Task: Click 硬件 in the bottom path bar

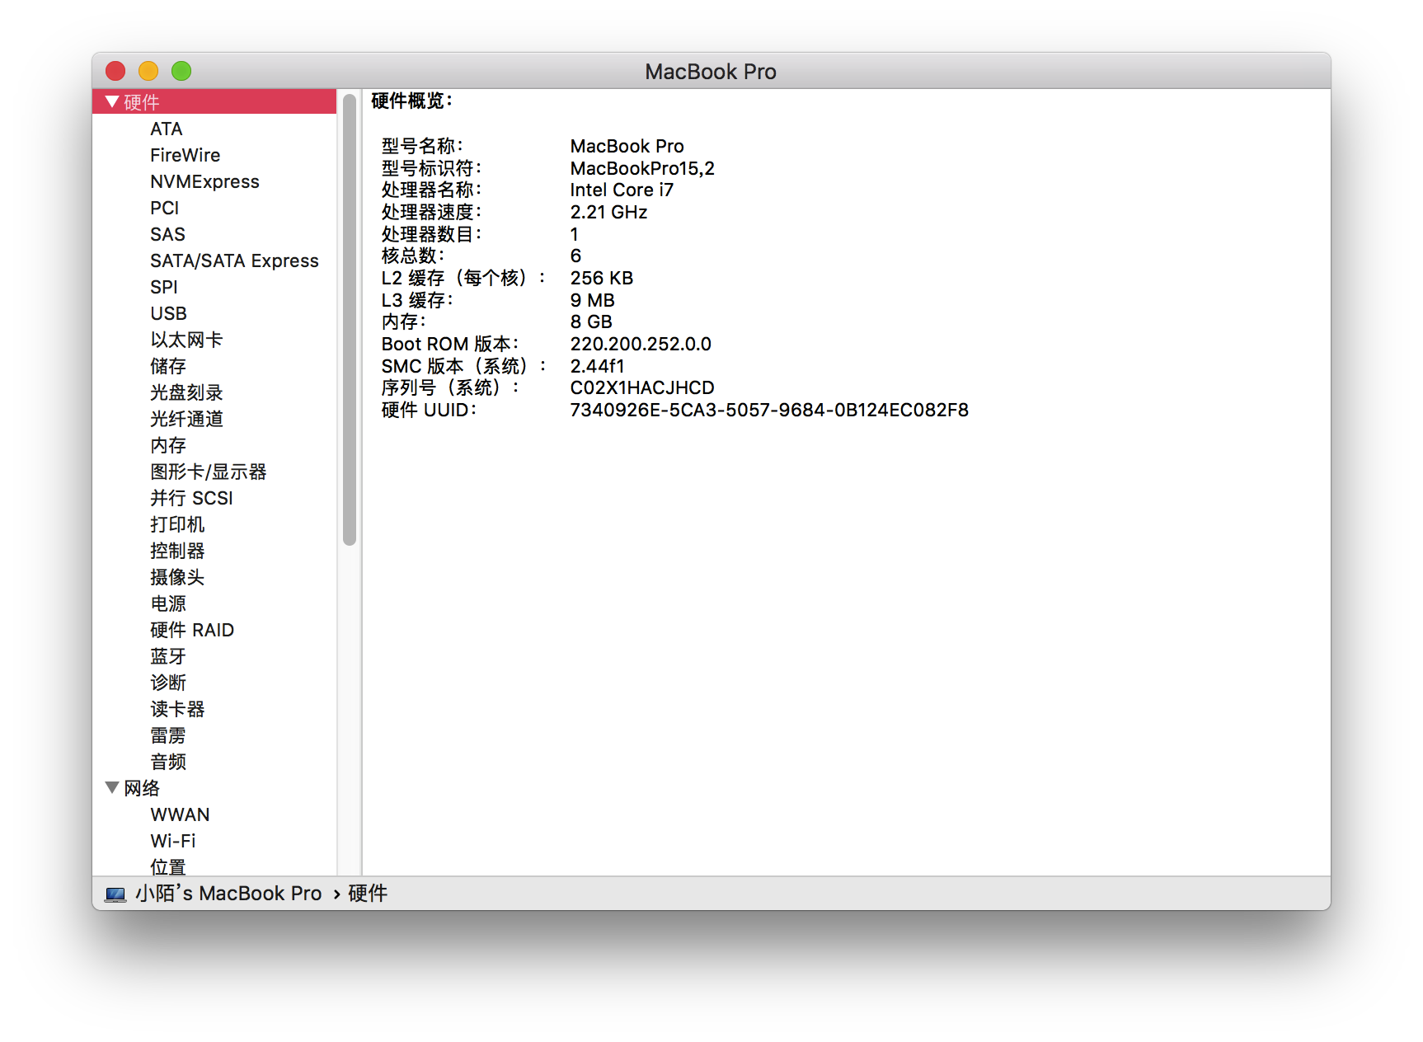Action: coord(368,894)
